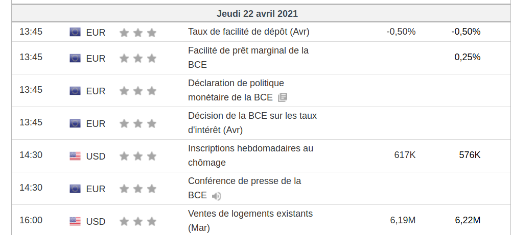Open Inscriptions hebdomadaires au chômage event

[250, 148]
